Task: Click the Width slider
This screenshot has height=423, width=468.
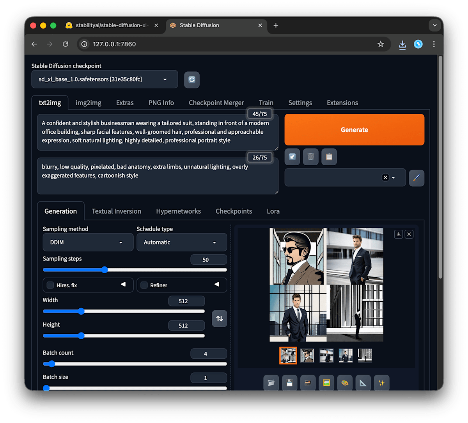Action: coord(124,311)
